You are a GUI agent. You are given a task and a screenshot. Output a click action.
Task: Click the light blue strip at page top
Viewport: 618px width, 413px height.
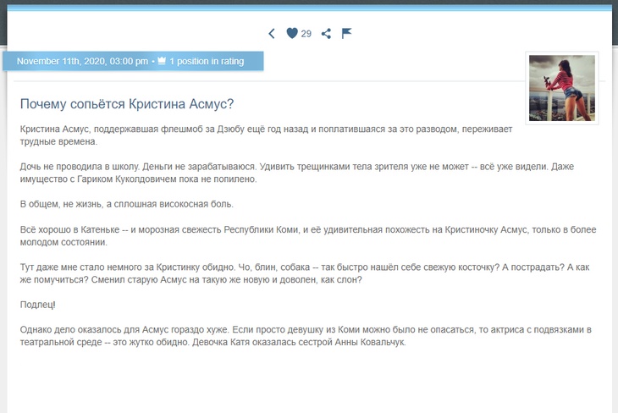pyautogui.click(x=309, y=7)
